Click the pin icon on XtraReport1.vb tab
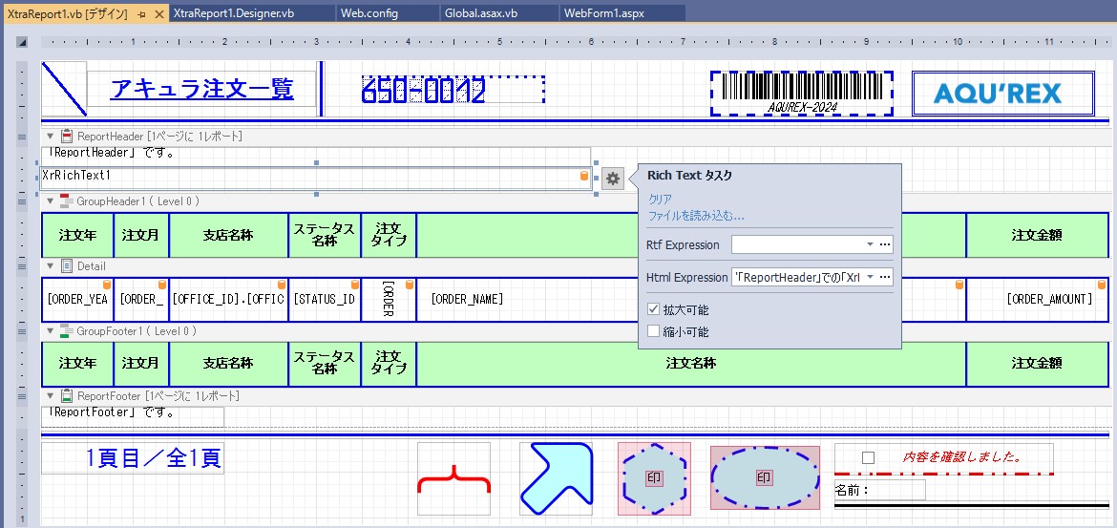 tap(140, 14)
